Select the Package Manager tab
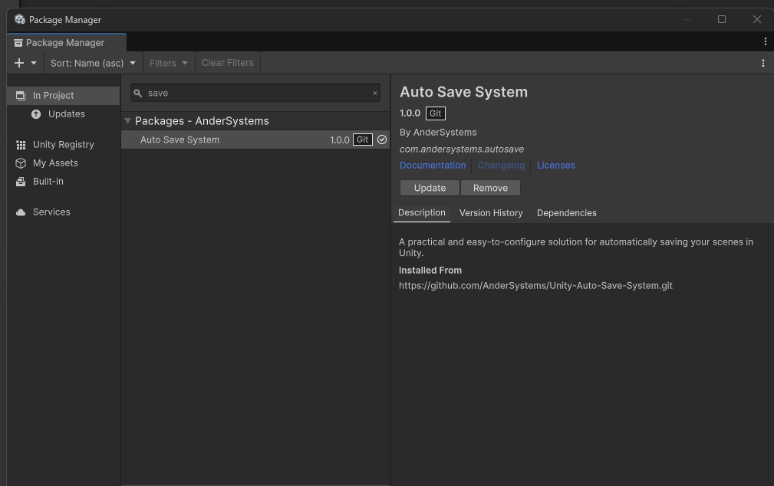This screenshot has height=486, width=774. click(x=66, y=43)
